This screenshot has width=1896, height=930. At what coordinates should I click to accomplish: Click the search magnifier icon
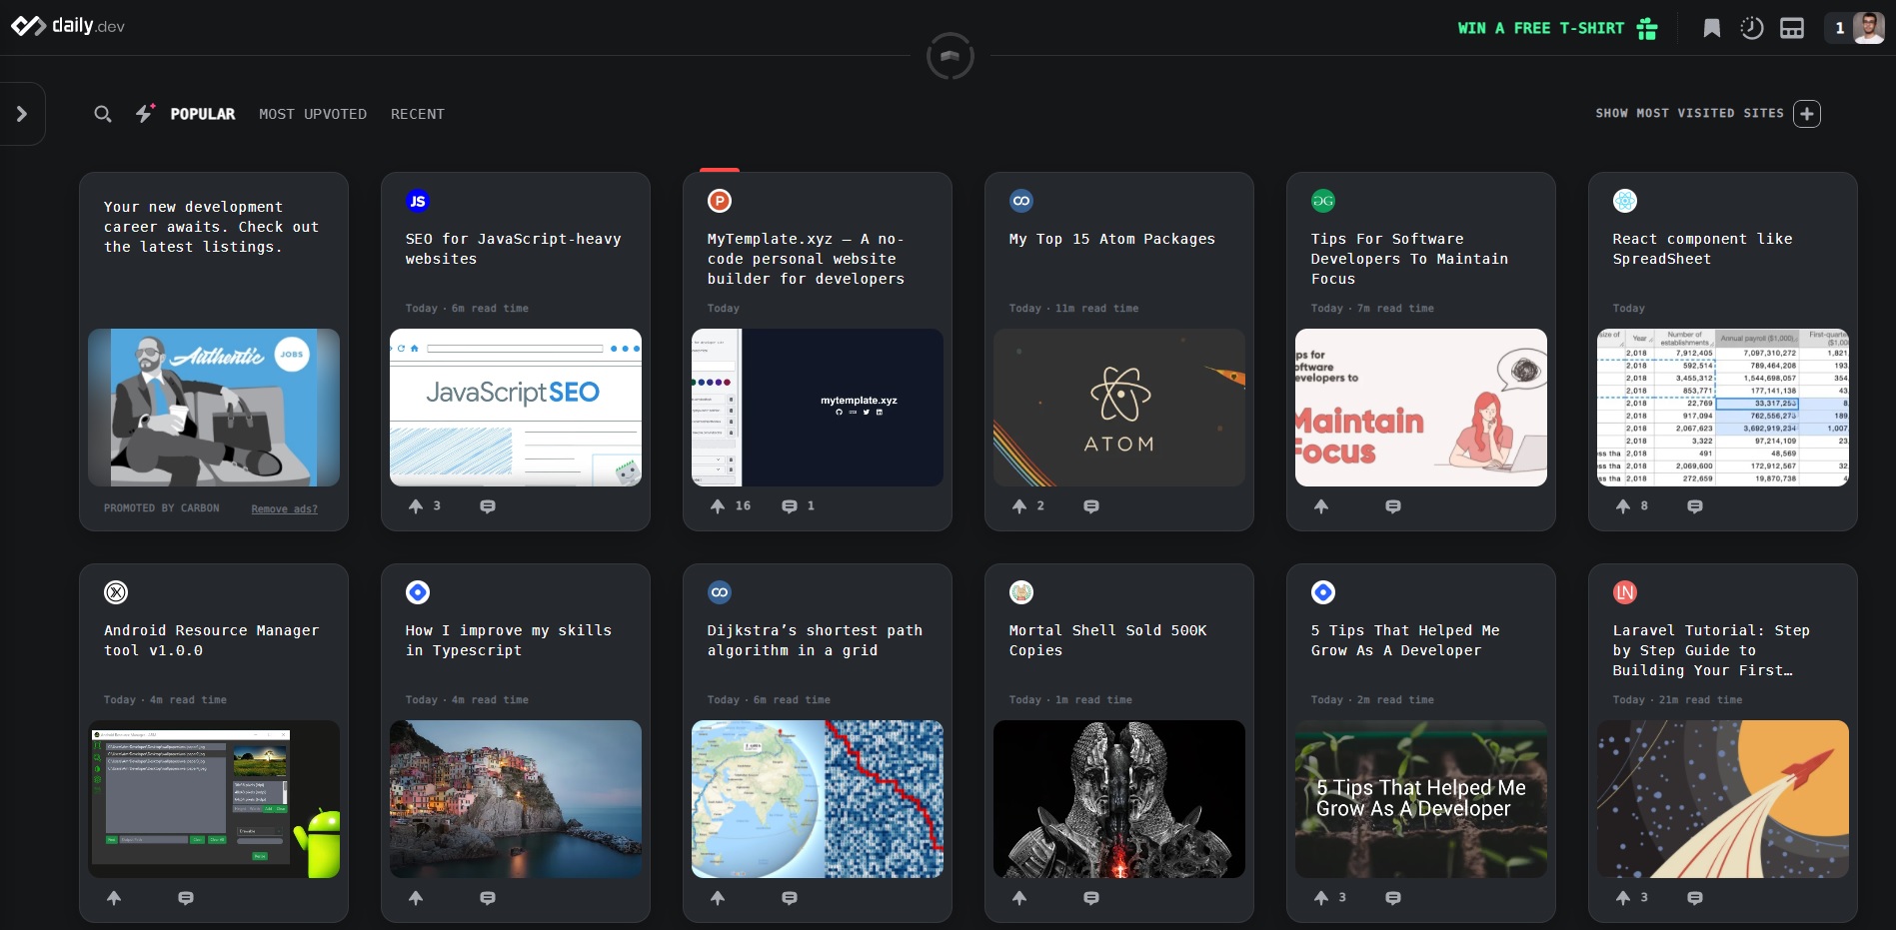[103, 114]
